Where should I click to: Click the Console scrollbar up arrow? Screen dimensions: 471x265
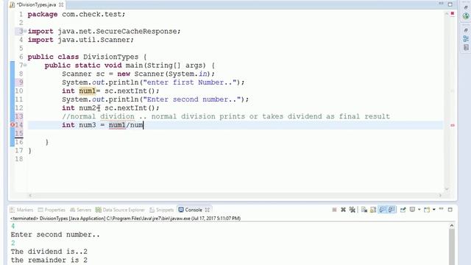(451, 225)
